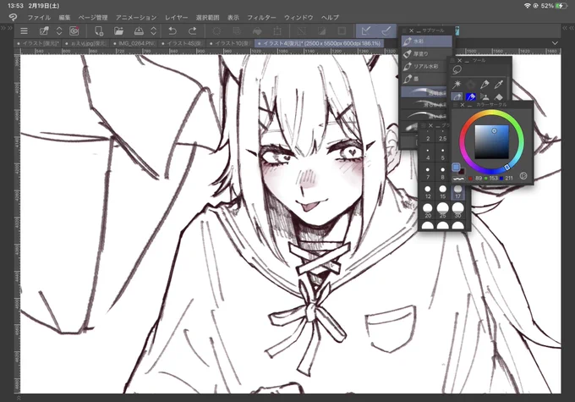Open the アニメーション menu
This screenshot has height=402, width=575.
click(136, 17)
